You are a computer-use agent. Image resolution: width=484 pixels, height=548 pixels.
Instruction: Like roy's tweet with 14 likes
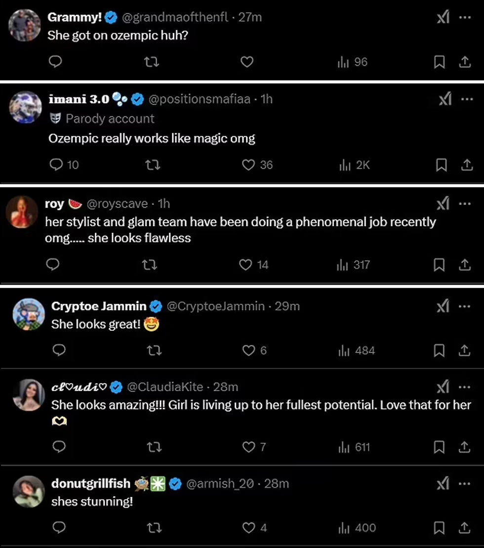(246, 265)
